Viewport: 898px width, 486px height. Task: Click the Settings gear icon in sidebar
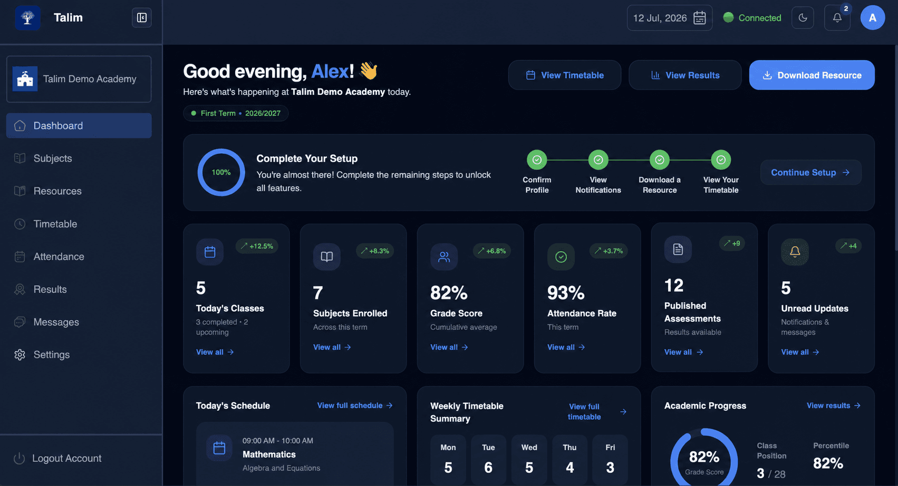point(20,354)
